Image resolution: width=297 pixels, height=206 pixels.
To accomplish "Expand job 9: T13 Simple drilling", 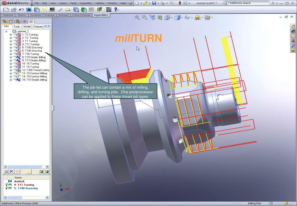I will [11, 61].
